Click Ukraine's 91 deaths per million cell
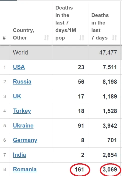The image size is (122, 176). (x=81, y=126)
